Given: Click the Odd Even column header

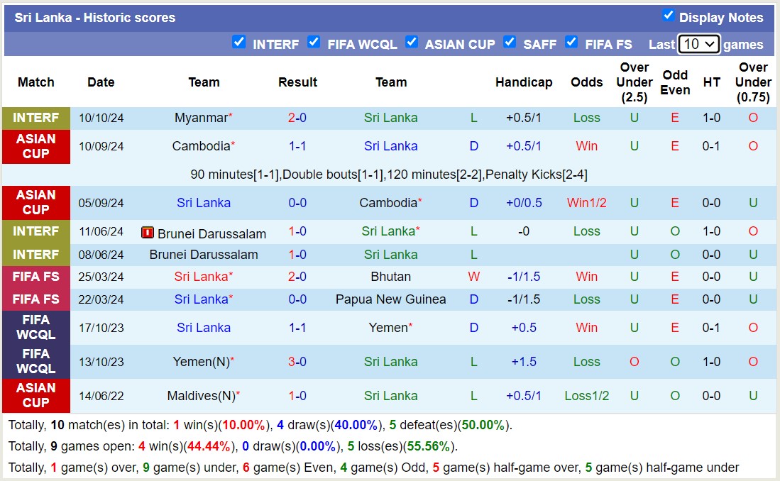Looking at the screenshot, I should pos(675,82).
